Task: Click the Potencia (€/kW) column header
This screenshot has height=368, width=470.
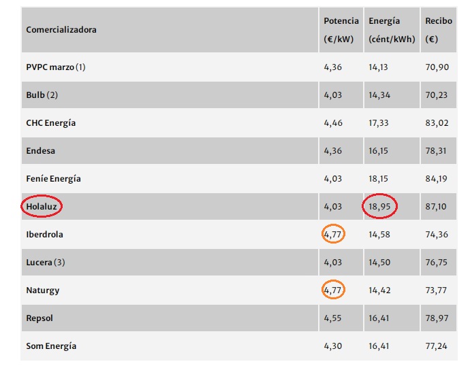Action: [341, 30]
